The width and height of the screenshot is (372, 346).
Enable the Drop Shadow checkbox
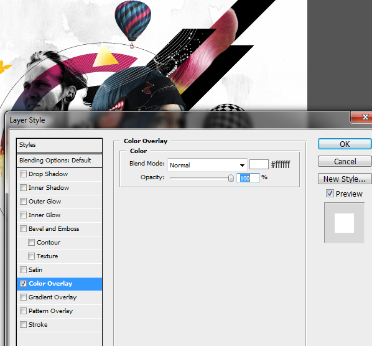pyautogui.click(x=23, y=174)
